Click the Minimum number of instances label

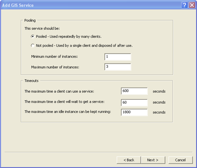point(54,57)
